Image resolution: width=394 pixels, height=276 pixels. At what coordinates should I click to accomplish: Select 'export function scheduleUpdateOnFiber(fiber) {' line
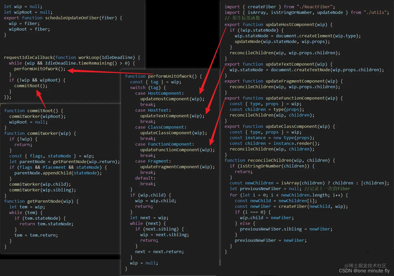(x=63, y=18)
